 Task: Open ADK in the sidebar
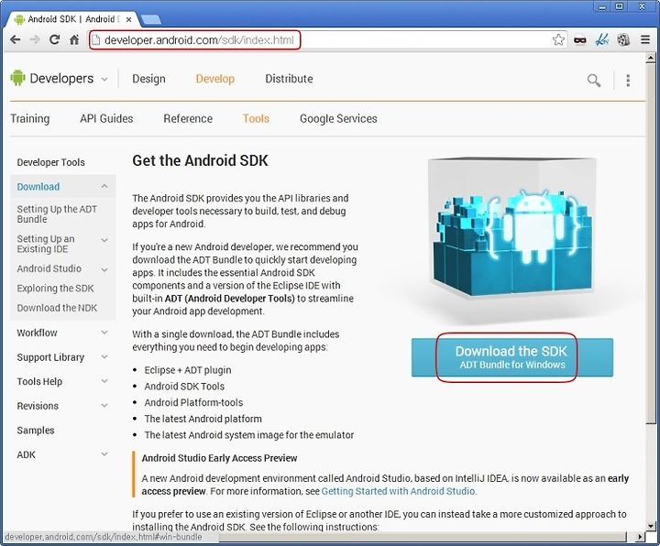(x=26, y=454)
